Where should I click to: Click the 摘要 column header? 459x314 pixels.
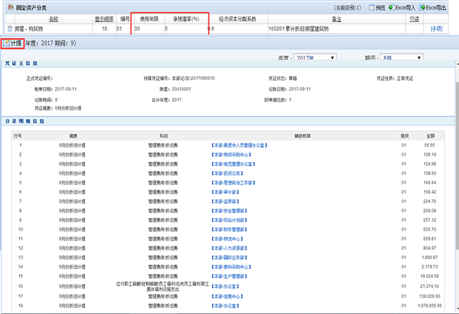(x=73, y=136)
